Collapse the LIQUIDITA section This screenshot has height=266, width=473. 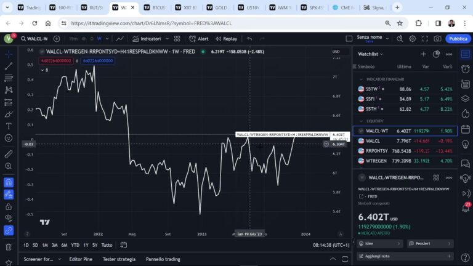pyautogui.click(x=361, y=121)
